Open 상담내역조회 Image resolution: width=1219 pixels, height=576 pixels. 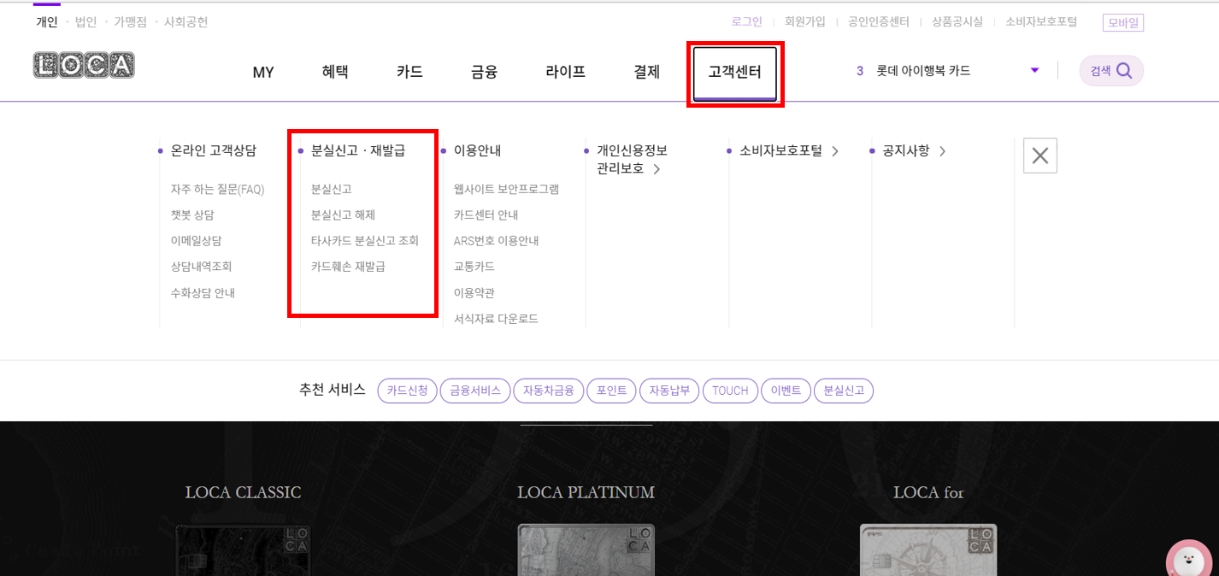tap(201, 267)
